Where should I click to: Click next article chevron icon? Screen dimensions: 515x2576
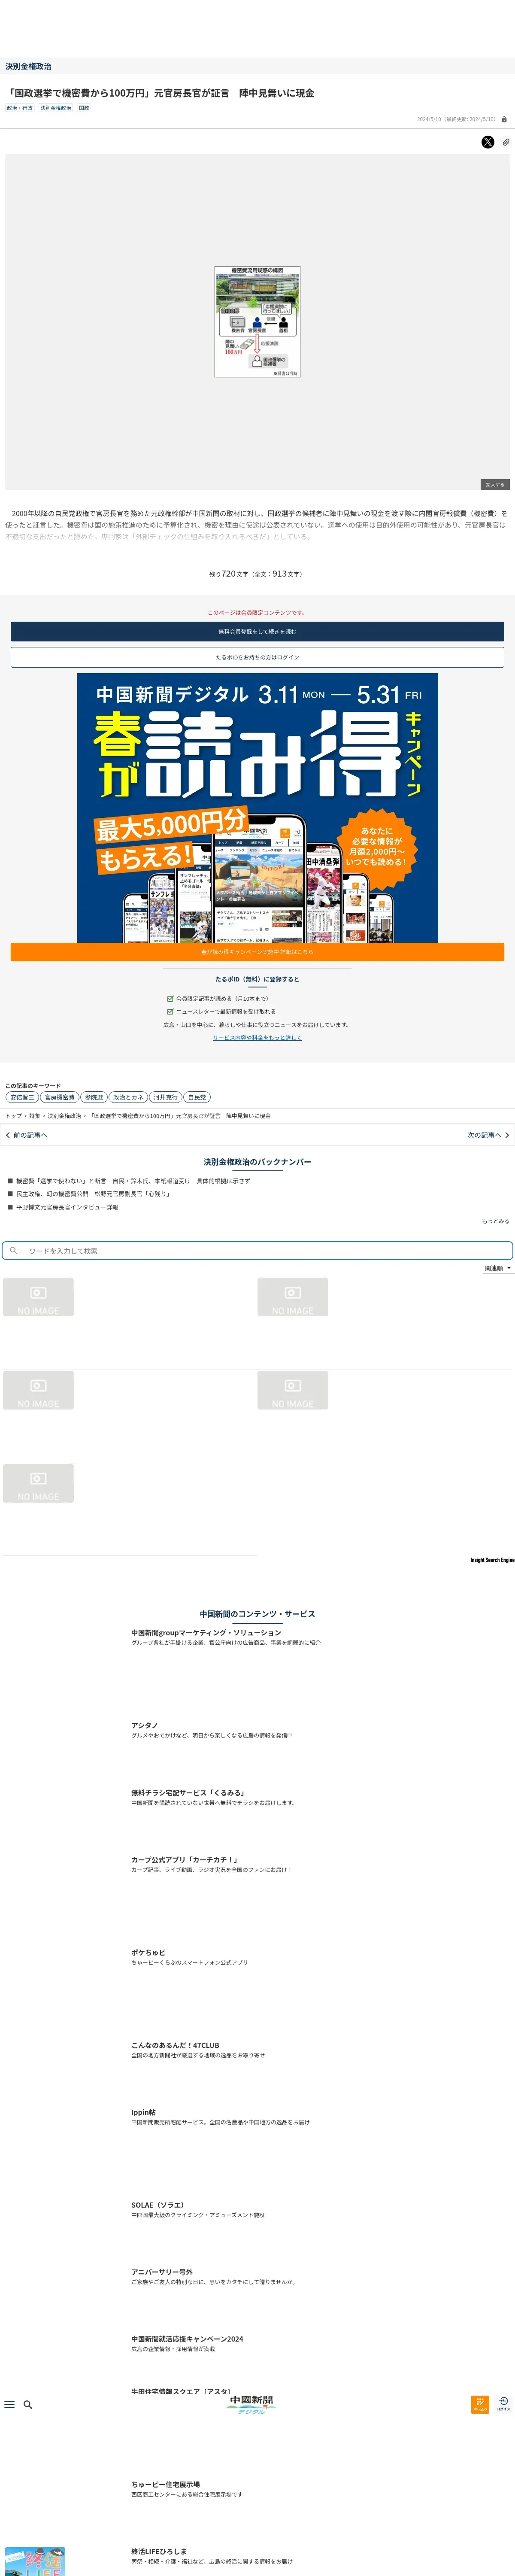point(507,1135)
